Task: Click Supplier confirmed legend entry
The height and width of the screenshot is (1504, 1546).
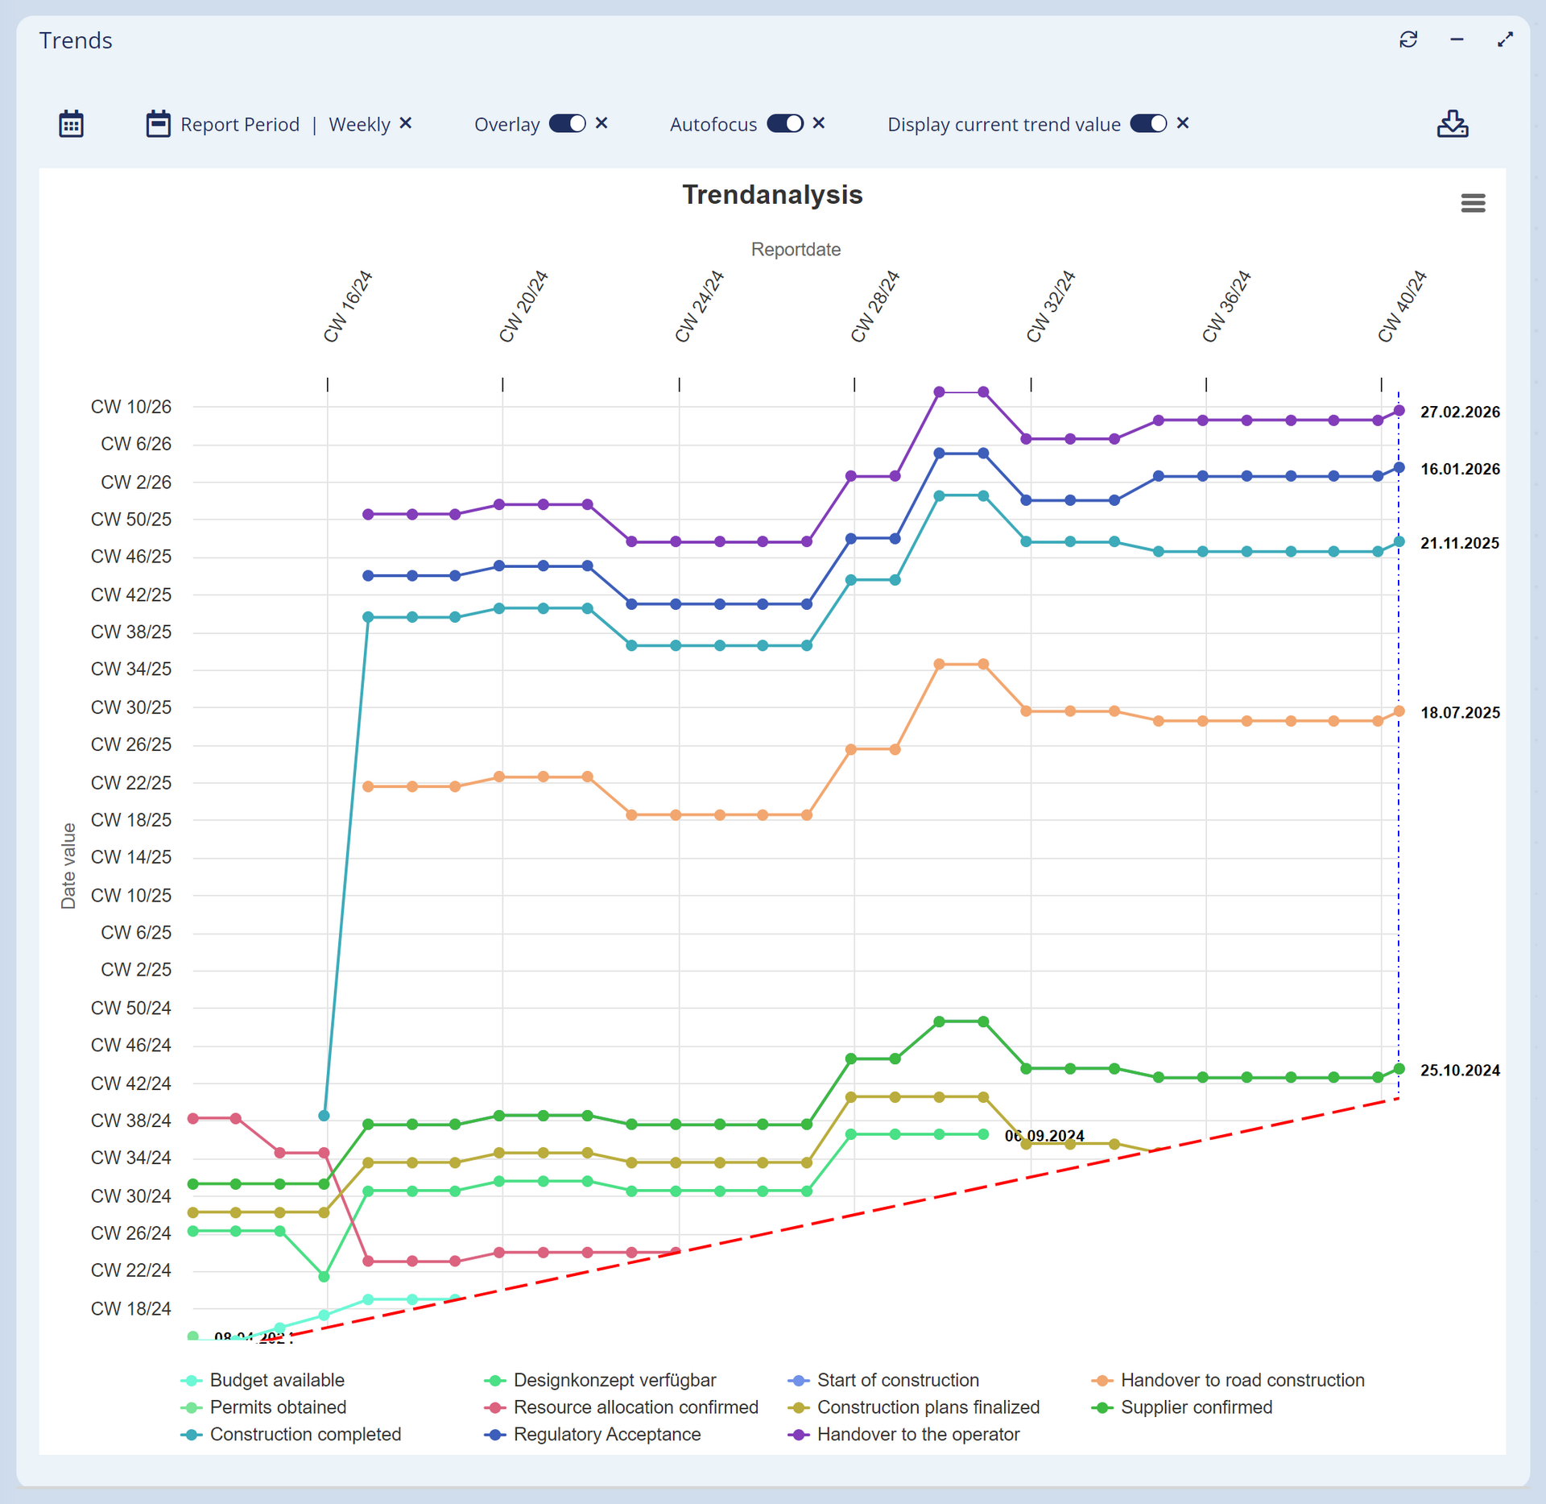Action: (1196, 1407)
